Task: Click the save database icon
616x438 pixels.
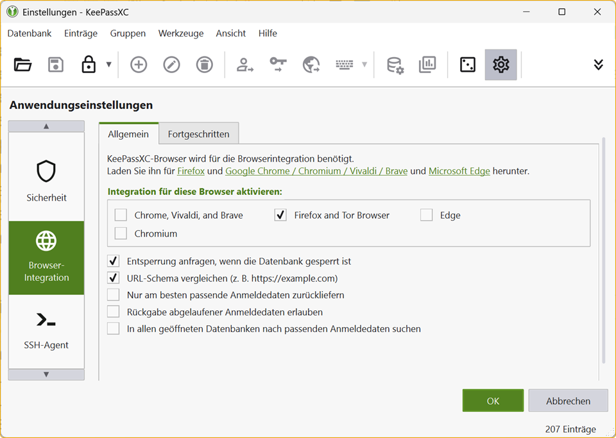Action: (56, 64)
